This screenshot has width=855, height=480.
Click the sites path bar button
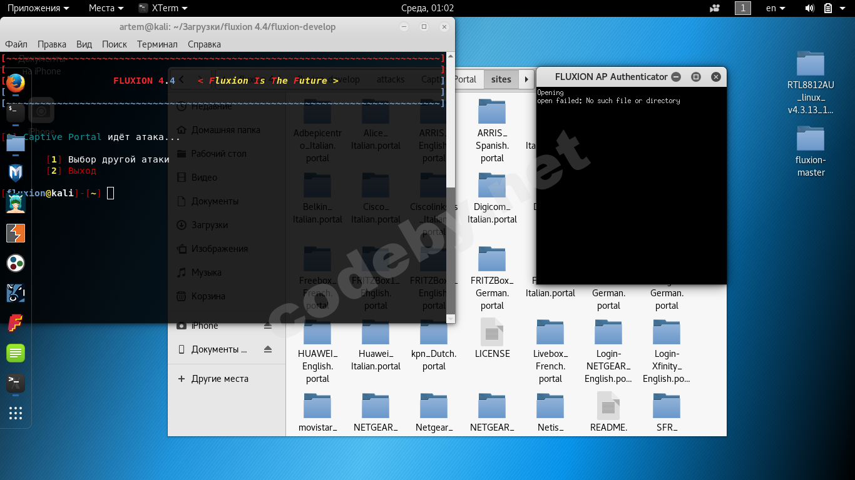[501, 79]
